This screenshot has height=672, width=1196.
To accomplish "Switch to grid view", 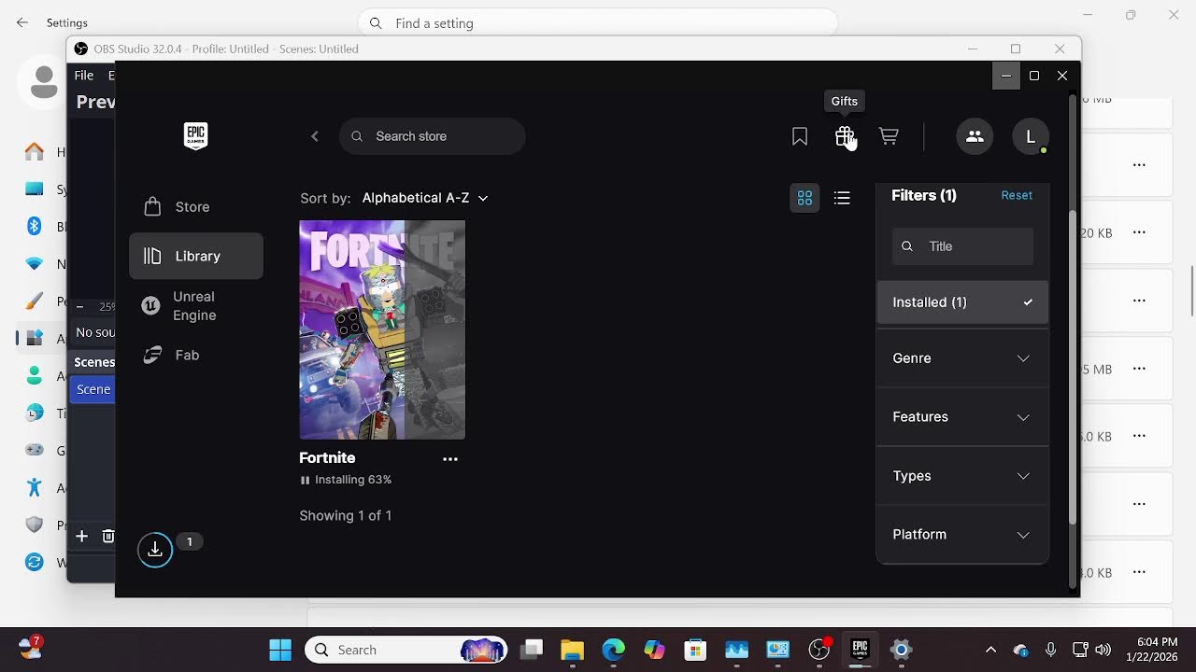I will click(x=804, y=198).
